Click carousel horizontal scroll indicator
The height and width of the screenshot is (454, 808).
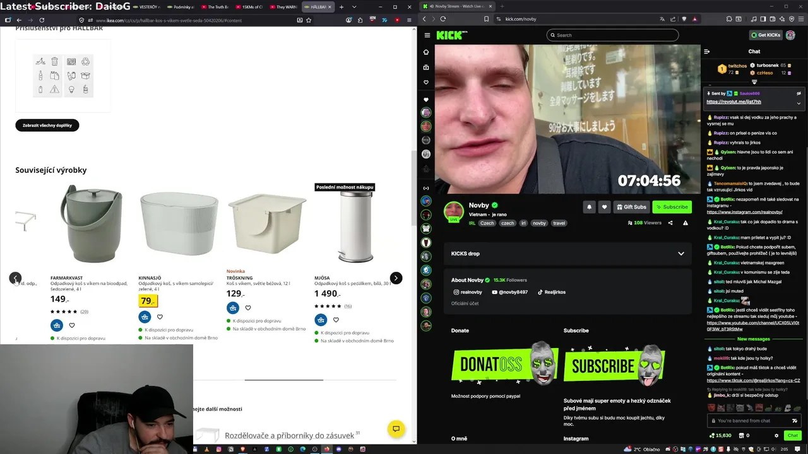click(284, 380)
